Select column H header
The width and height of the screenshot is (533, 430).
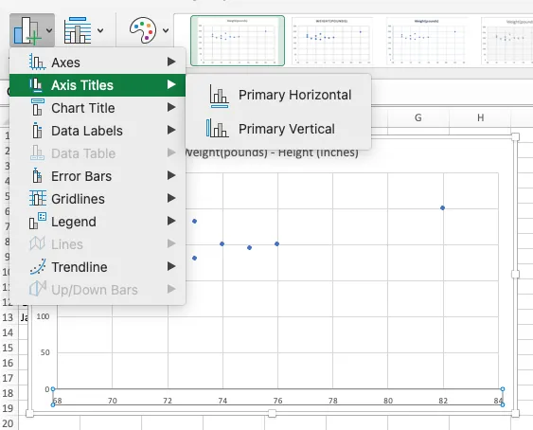coord(480,118)
